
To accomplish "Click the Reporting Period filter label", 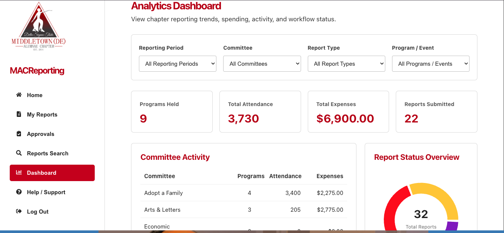I will point(161,48).
